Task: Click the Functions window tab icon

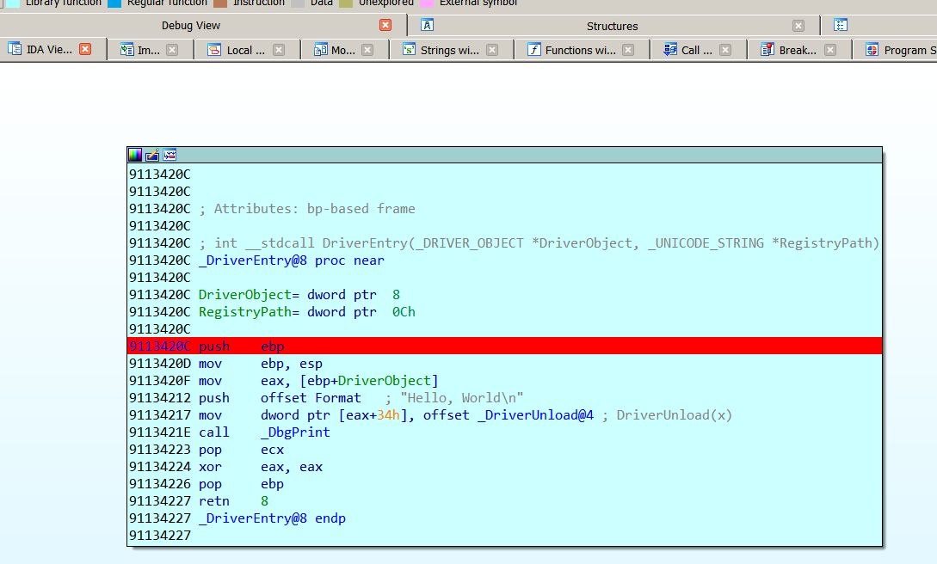Action: [533, 50]
